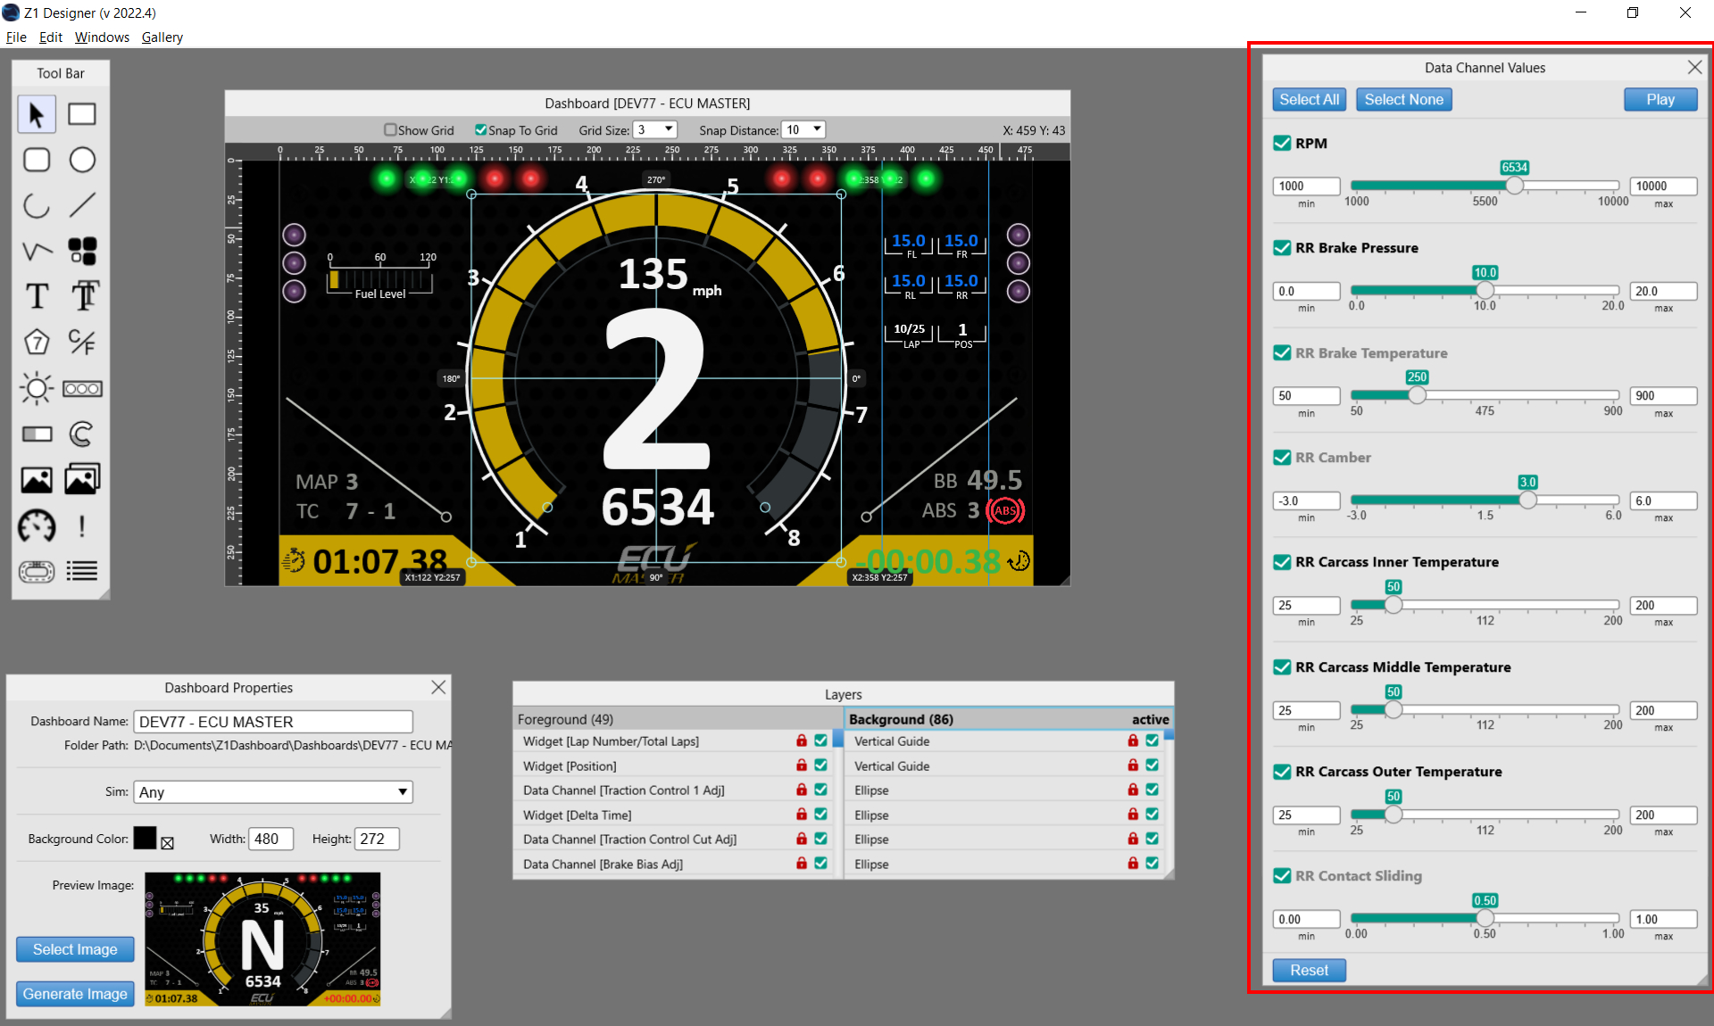
Task: Select the horizontal bar gauge tool
Action: (x=37, y=434)
